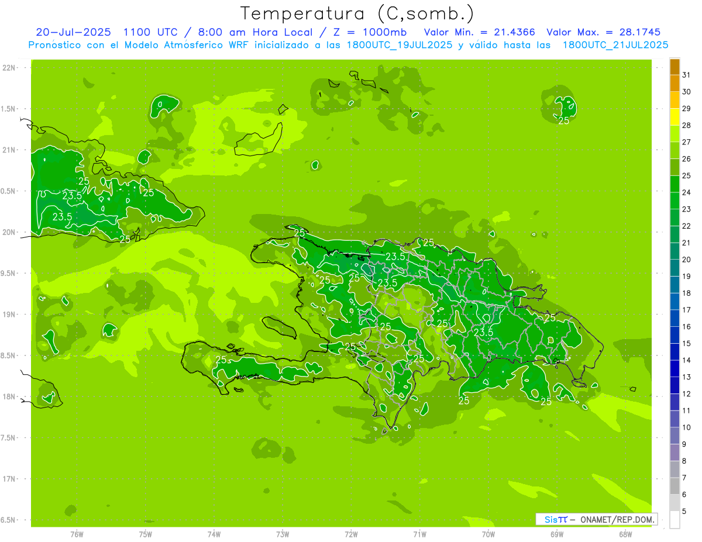
Task: Click the '22N' latitude axis label
Action: tap(9, 68)
